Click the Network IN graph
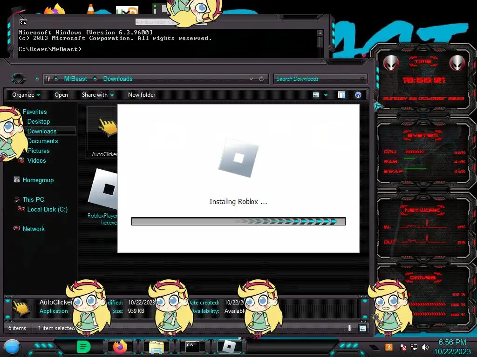477x357 pixels. (423, 225)
